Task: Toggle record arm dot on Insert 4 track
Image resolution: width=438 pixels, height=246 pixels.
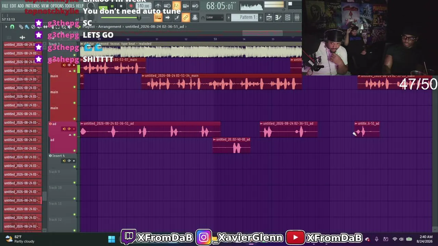Action: [x=74, y=161]
